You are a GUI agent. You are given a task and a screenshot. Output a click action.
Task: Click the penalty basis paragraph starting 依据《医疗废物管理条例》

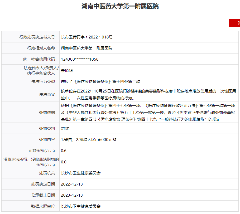[148, 113]
